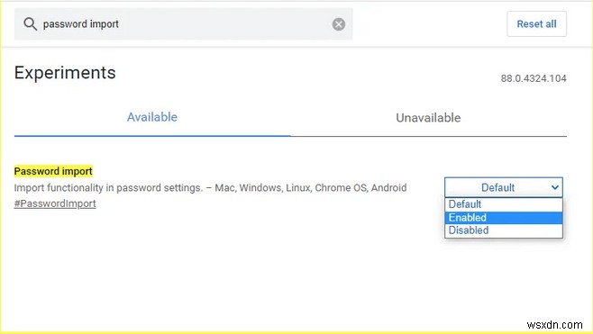Collapse the Password import Default dropdown
The width and height of the screenshot is (593, 334).
pyautogui.click(x=504, y=187)
